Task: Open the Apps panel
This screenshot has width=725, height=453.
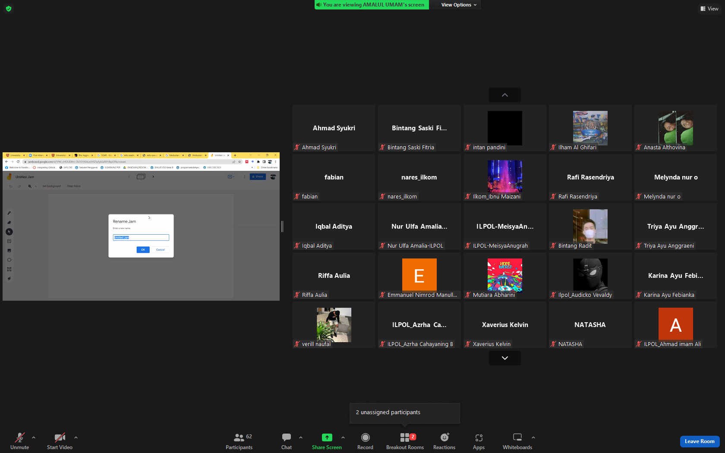Action: tap(479, 441)
